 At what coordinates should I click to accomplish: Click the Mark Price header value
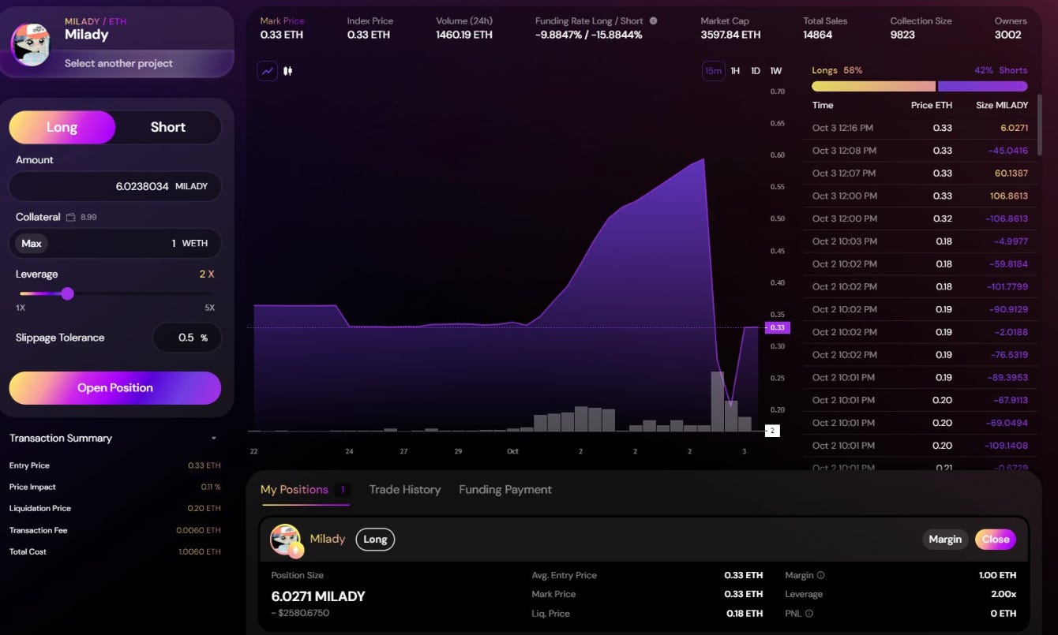[x=281, y=35]
